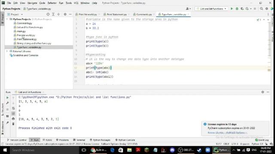The image size is (275, 154).
Task: Run with coverage from the top toolbar
Action: click(x=242, y=9)
